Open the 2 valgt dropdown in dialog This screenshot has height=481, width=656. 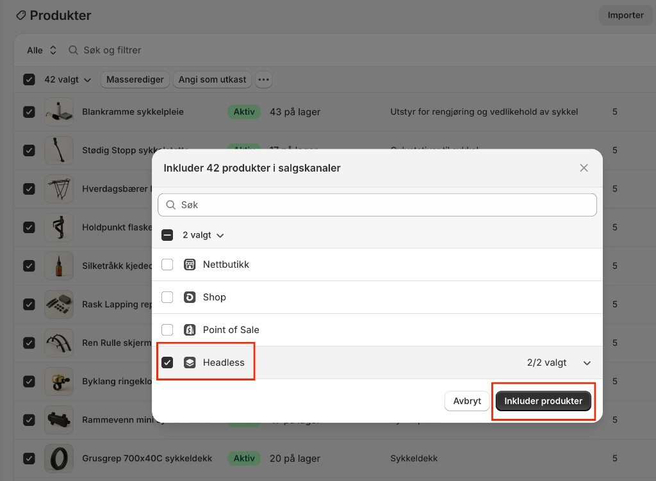click(x=203, y=235)
